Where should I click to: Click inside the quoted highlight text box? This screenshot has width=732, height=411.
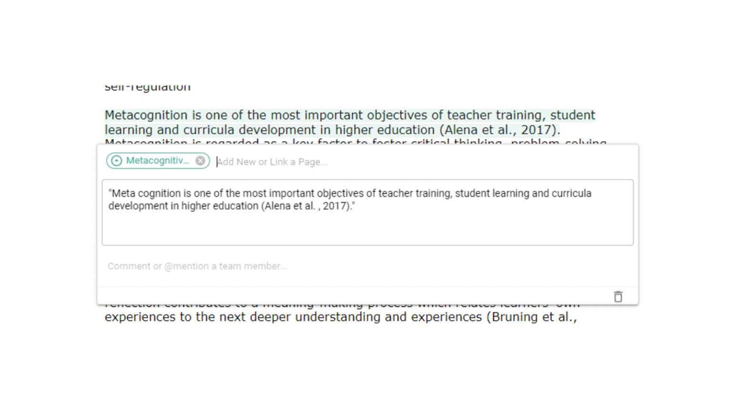tap(367, 228)
